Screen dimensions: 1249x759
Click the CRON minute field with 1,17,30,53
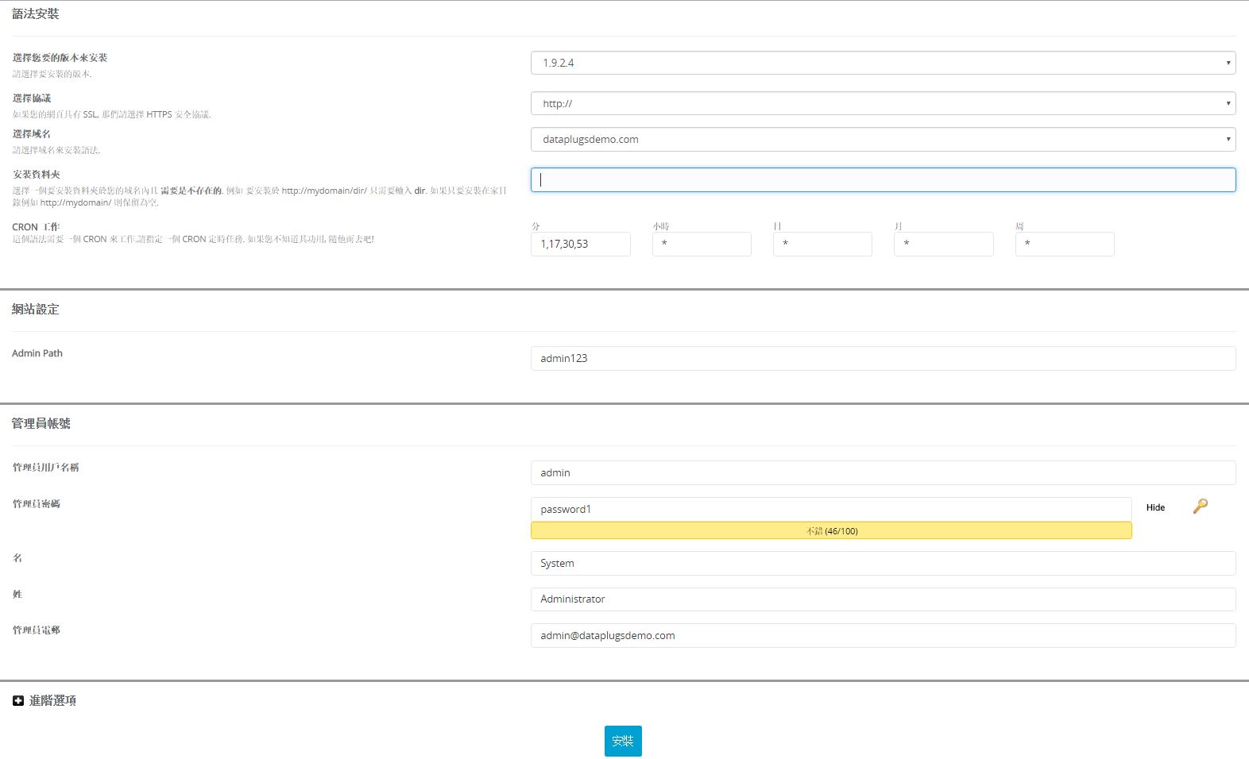click(580, 244)
